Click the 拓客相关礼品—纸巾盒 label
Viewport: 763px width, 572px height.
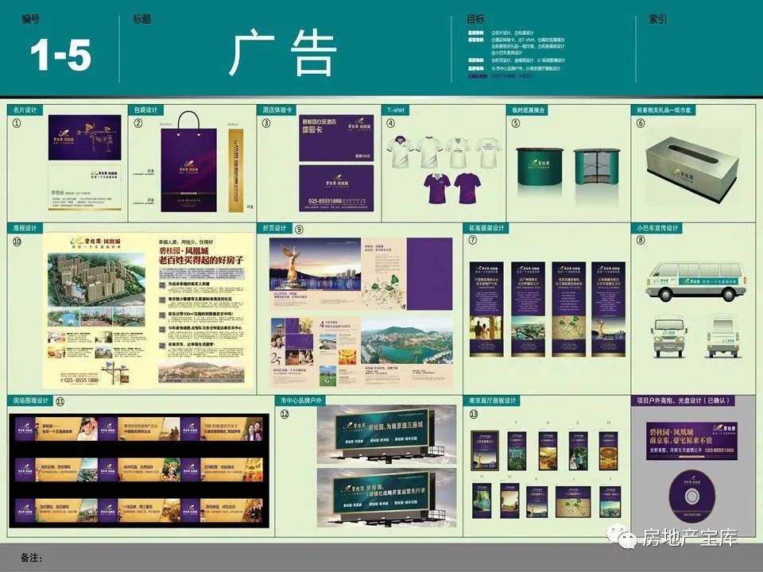663,110
